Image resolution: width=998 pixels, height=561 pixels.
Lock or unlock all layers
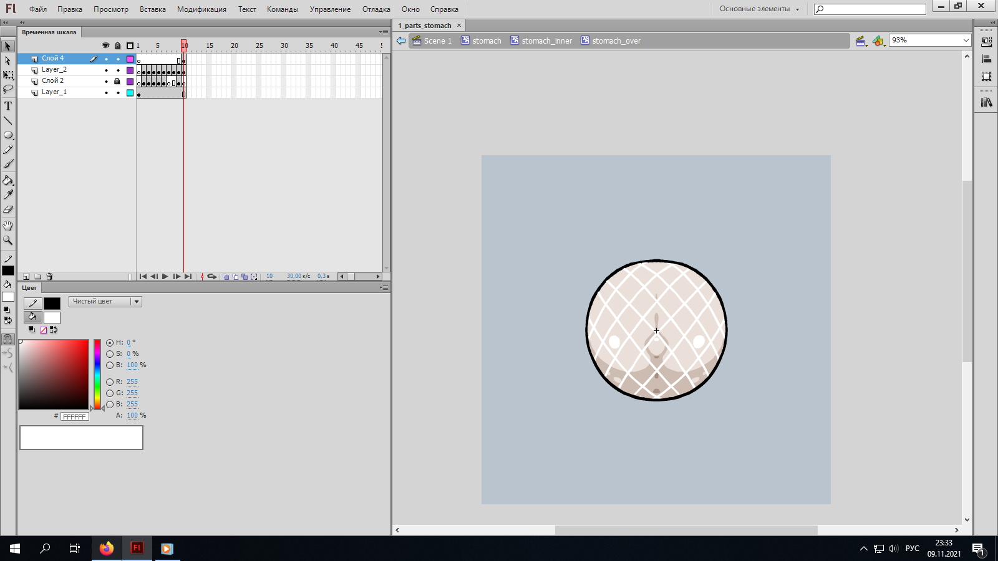click(x=117, y=46)
